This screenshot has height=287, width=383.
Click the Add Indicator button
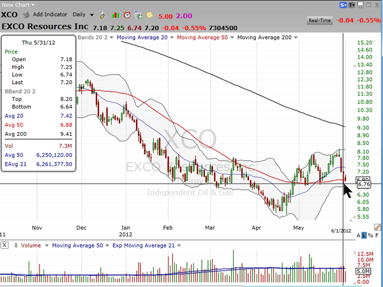pyautogui.click(x=50, y=15)
